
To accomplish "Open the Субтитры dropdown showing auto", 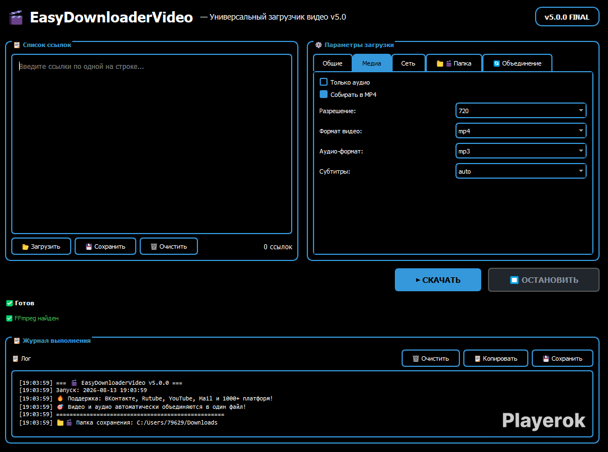I will pyautogui.click(x=521, y=171).
